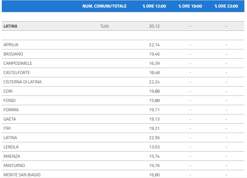Click the bold LATINA province summary row
Screen dimensions: 247x178
point(10,26)
